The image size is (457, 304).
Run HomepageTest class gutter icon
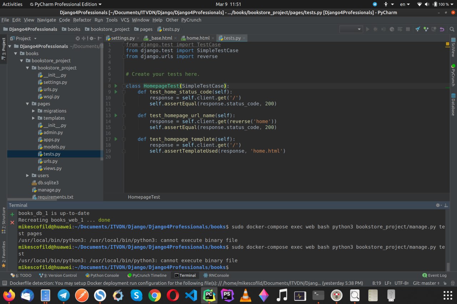[x=116, y=86]
